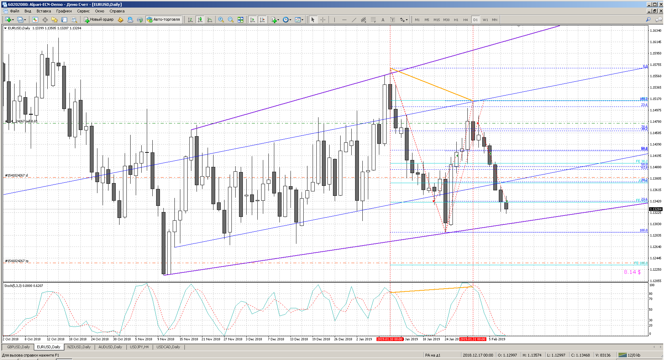
Task: Open the Сервис menu
Action: pos(83,11)
